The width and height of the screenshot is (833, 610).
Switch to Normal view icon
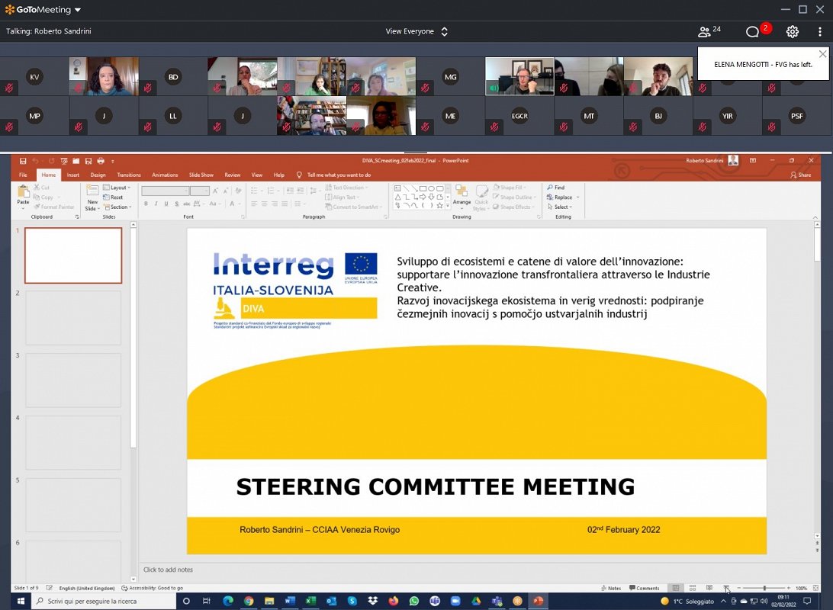tap(676, 588)
